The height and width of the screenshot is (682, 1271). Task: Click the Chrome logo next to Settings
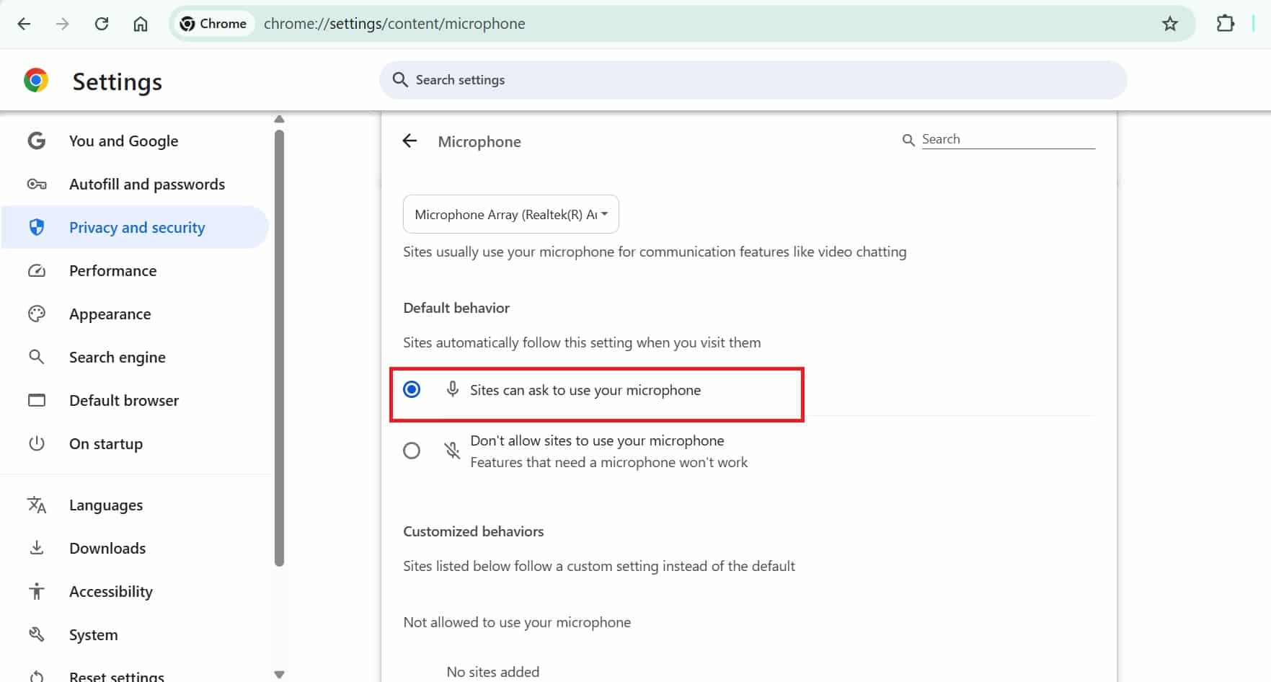tap(36, 81)
